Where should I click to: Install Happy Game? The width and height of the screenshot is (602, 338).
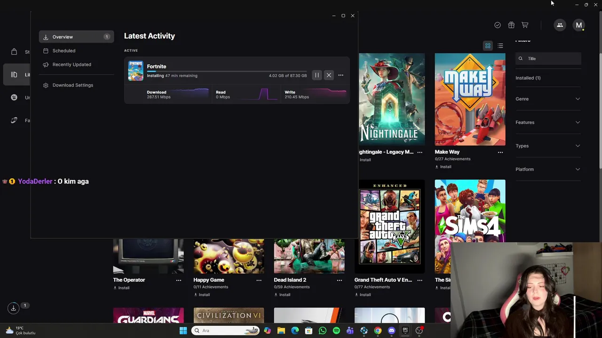pyautogui.click(x=202, y=295)
